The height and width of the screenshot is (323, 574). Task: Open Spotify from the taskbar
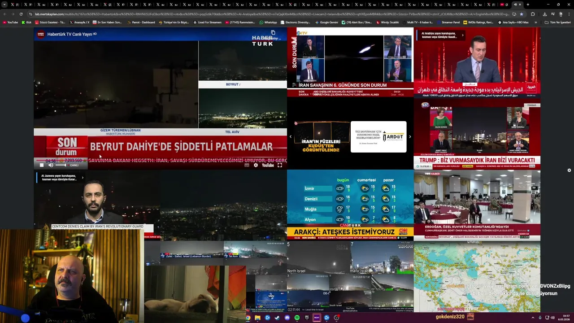coord(297,318)
